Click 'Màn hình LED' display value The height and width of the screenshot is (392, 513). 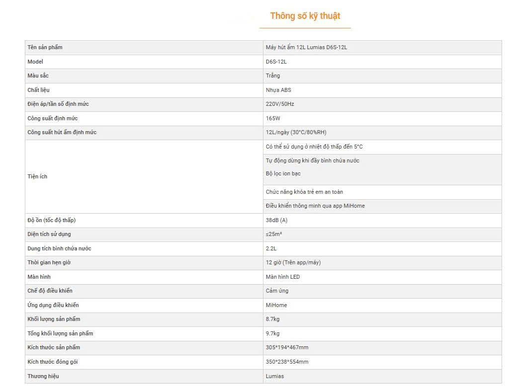click(x=283, y=277)
